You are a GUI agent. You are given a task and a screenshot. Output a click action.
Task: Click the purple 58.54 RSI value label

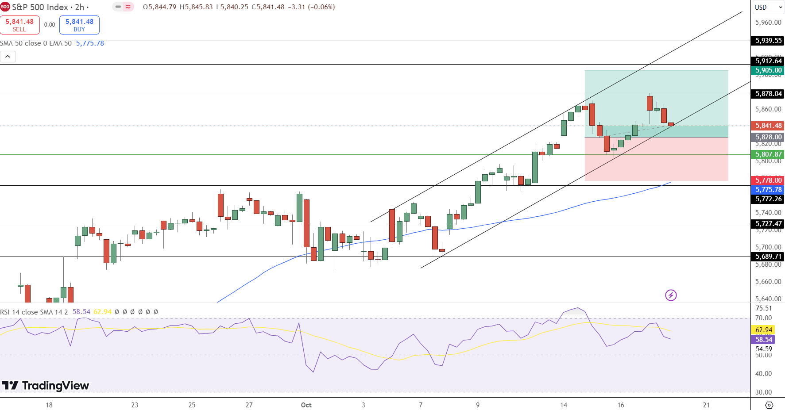click(x=762, y=340)
